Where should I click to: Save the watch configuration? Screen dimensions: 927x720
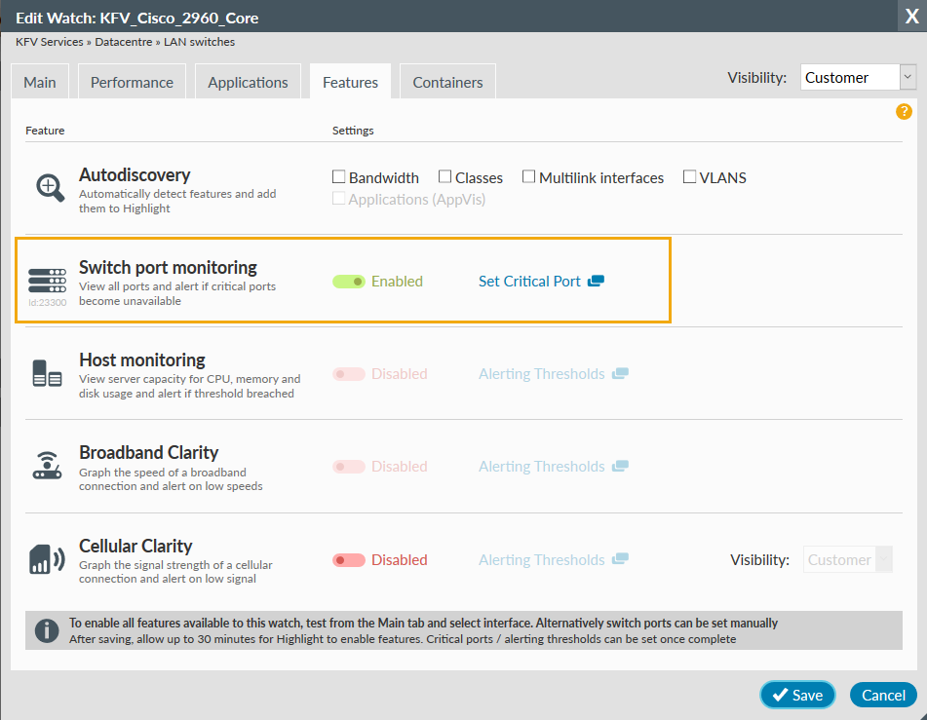[x=797, y=695]
